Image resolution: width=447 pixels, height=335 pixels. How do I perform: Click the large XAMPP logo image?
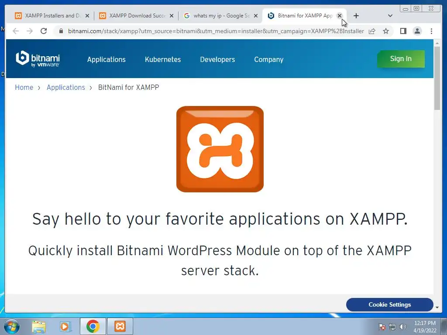tap(220, 149)
